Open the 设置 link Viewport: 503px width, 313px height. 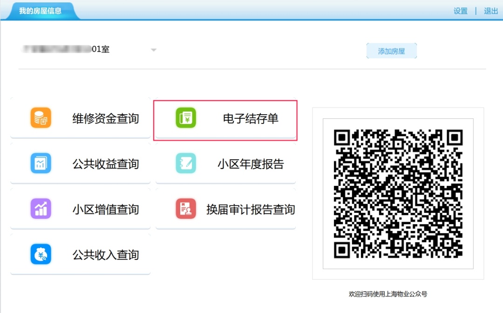[460, 11]
